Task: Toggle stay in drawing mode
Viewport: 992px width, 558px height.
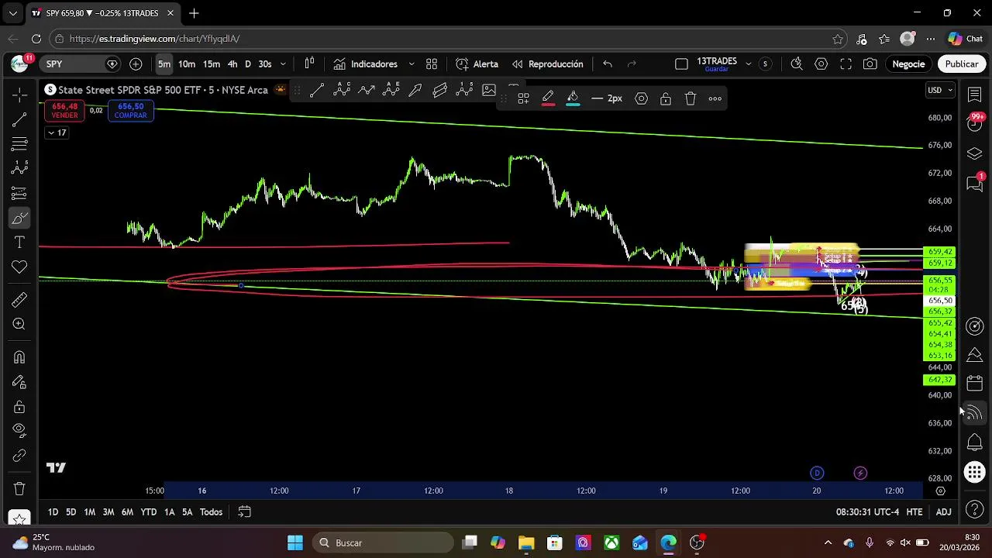Action: 19,382
